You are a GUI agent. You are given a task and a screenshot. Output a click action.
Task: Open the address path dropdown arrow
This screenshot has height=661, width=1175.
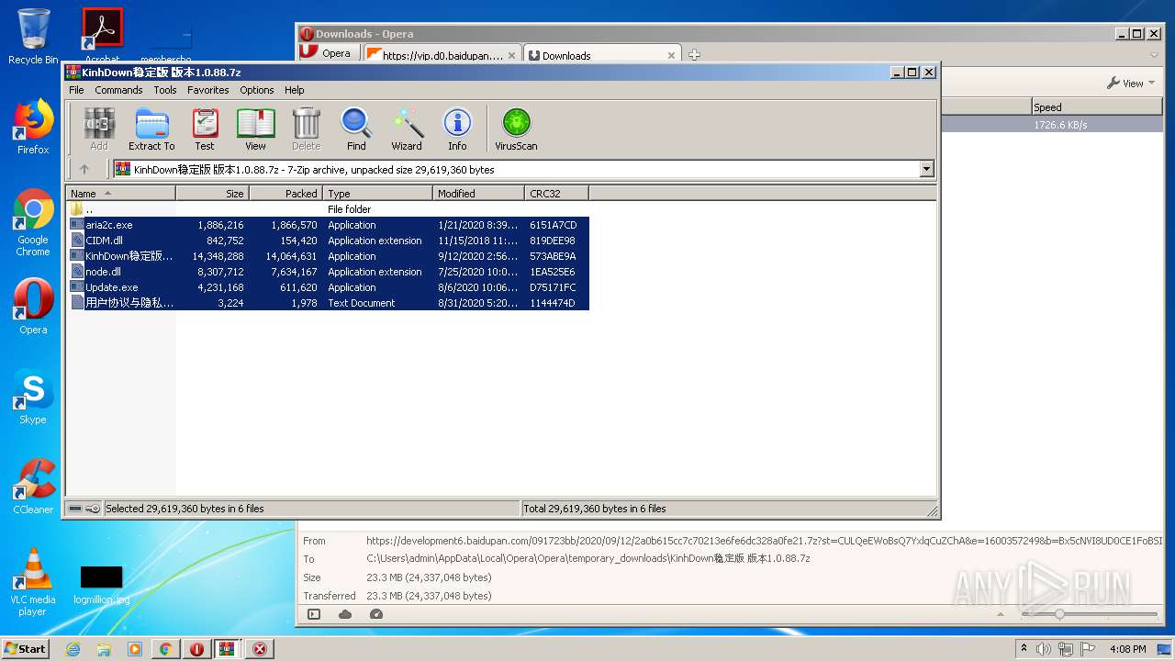[x=926, y=169]
